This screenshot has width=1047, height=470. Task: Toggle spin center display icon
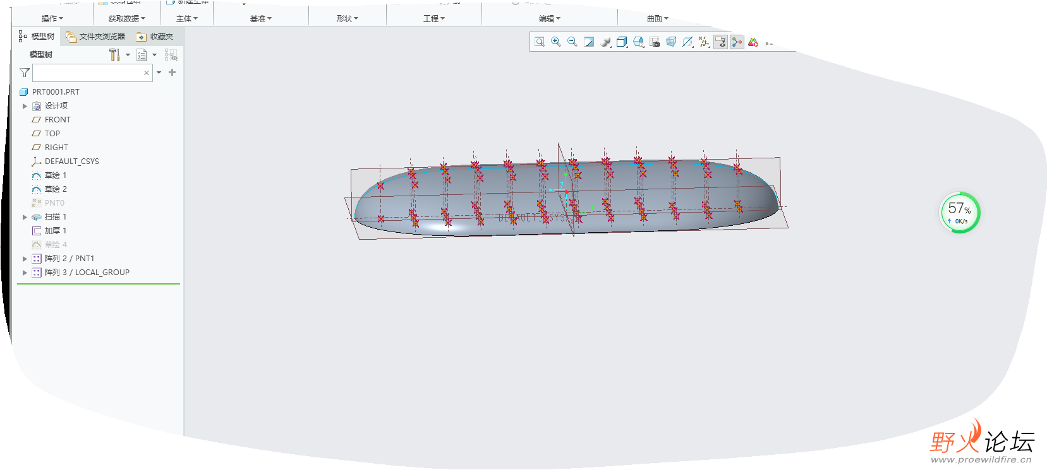737,42
